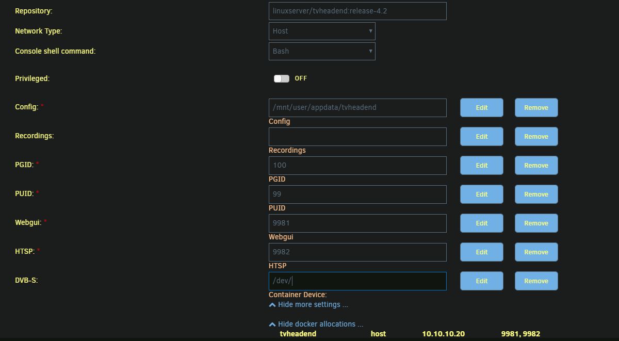Remove the PGID entry
This screenshot has width=619, height=341.
536,165
